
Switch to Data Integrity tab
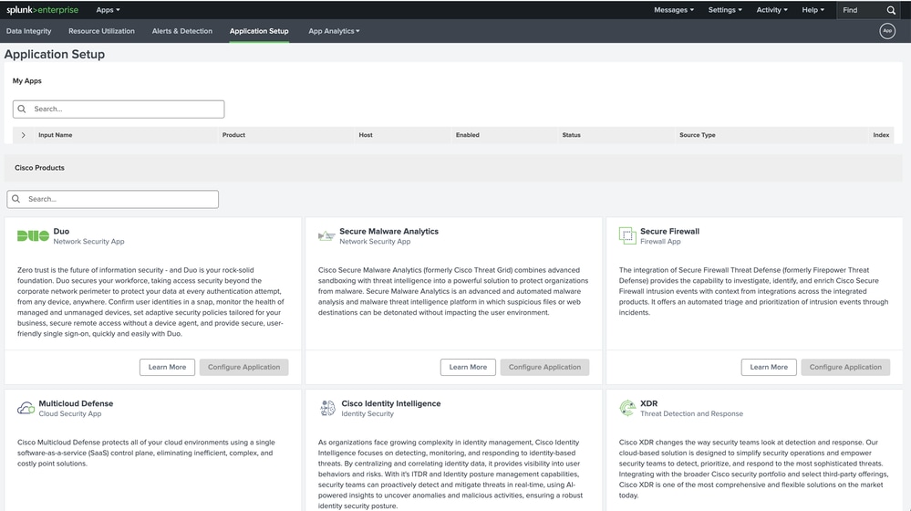tap(29, 31)
